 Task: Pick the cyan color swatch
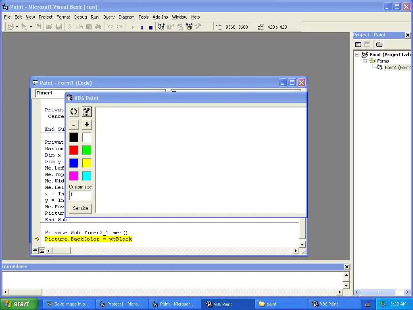(x=87, y=176)
